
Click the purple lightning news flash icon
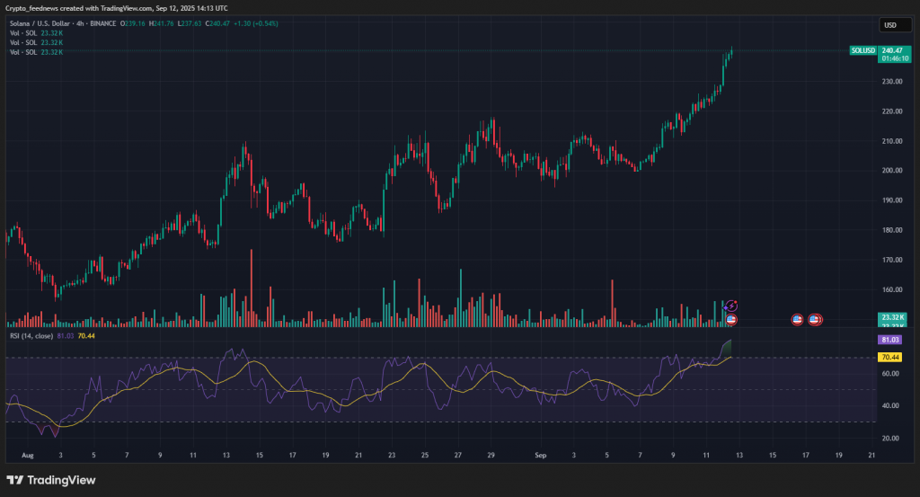(x=731, y=306)
